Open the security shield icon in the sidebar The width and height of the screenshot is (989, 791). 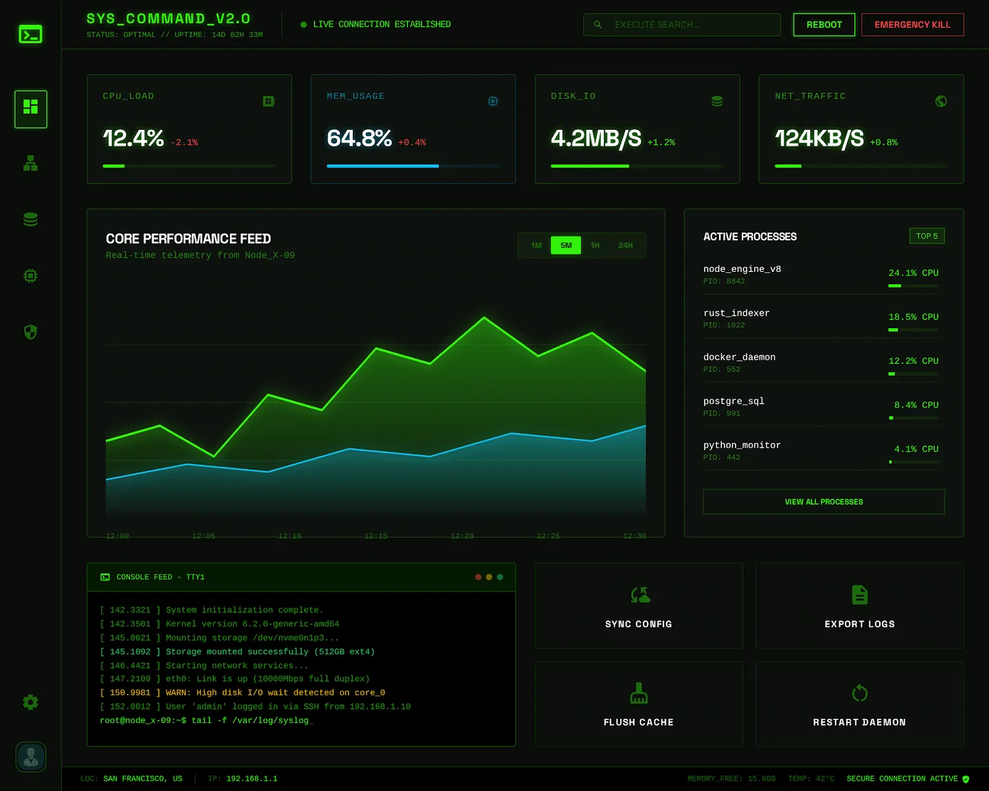[31, 332]
